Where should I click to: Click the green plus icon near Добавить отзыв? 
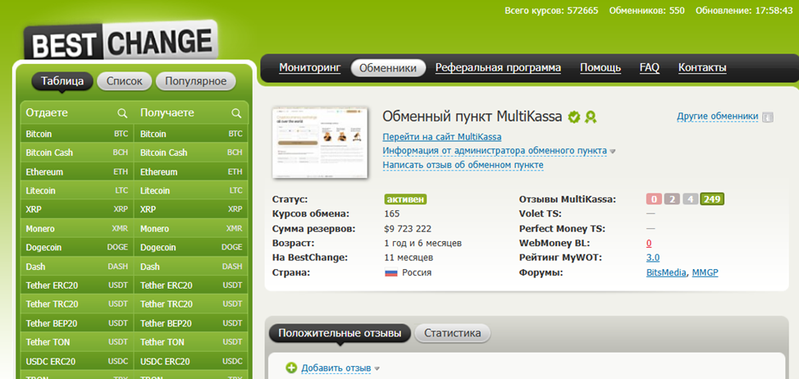pyautogui.click(x=291, y=368)
